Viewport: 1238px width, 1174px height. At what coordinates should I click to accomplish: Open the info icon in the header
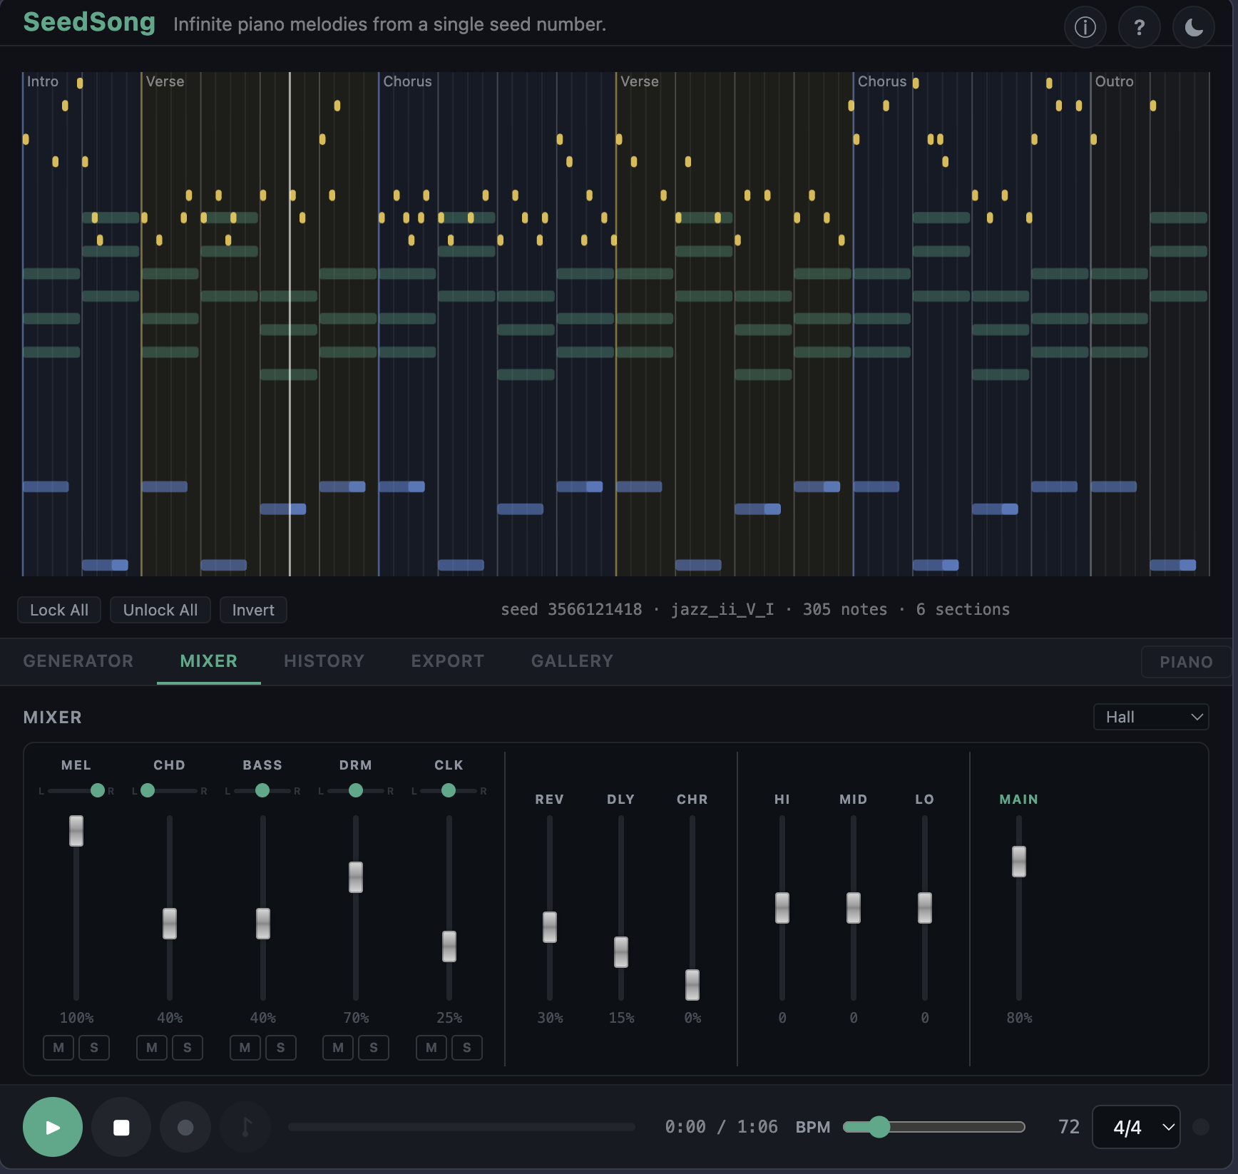pyautogui.click(x=1085, y=27)
